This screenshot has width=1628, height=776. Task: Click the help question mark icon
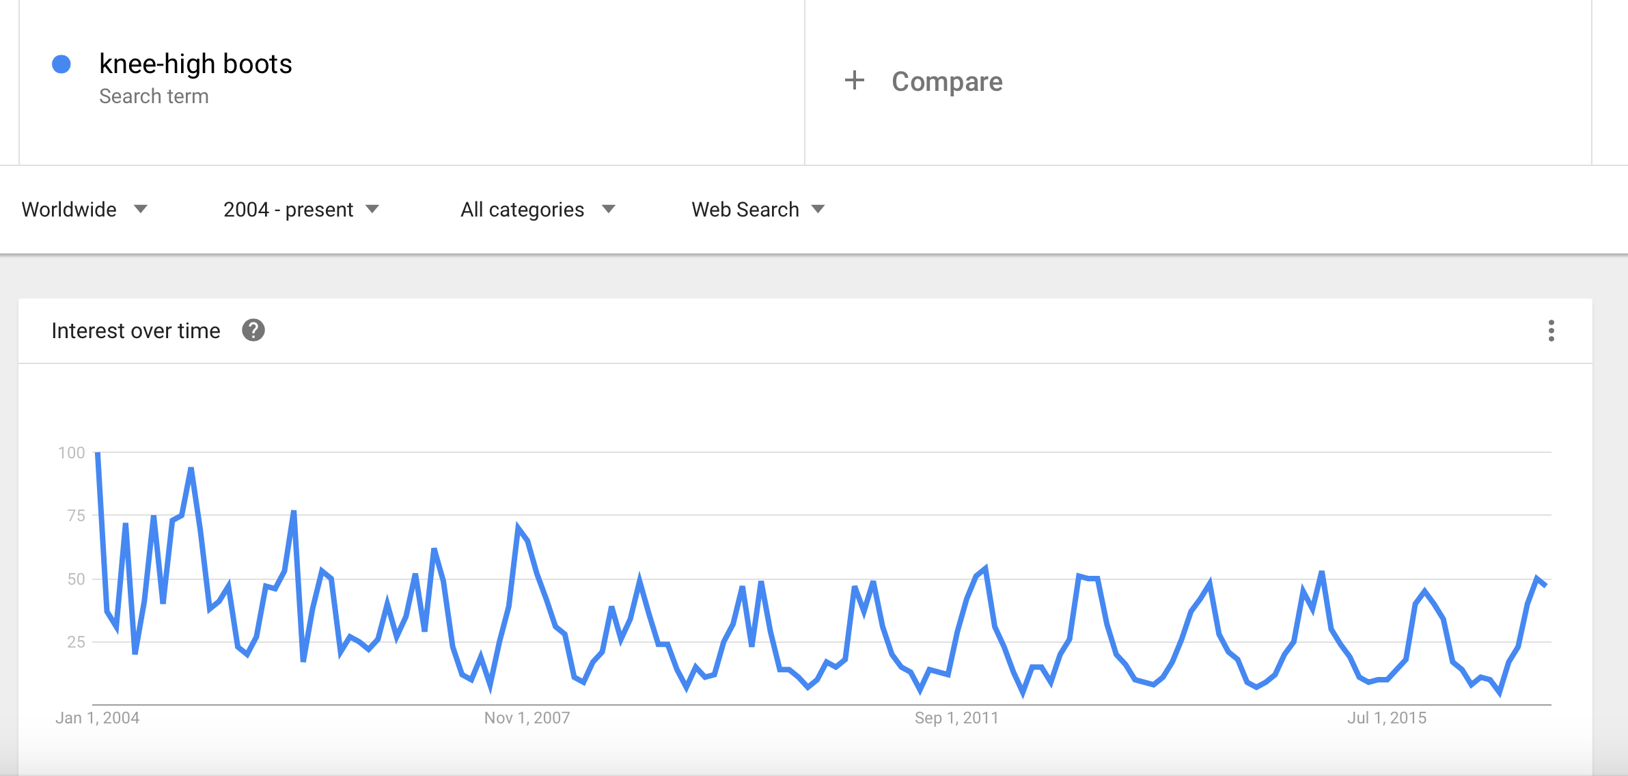pyautogui.click(x=253, y=331)
